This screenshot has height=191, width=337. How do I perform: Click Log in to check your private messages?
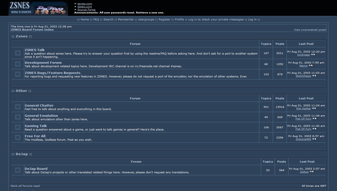tap(216, 19)
